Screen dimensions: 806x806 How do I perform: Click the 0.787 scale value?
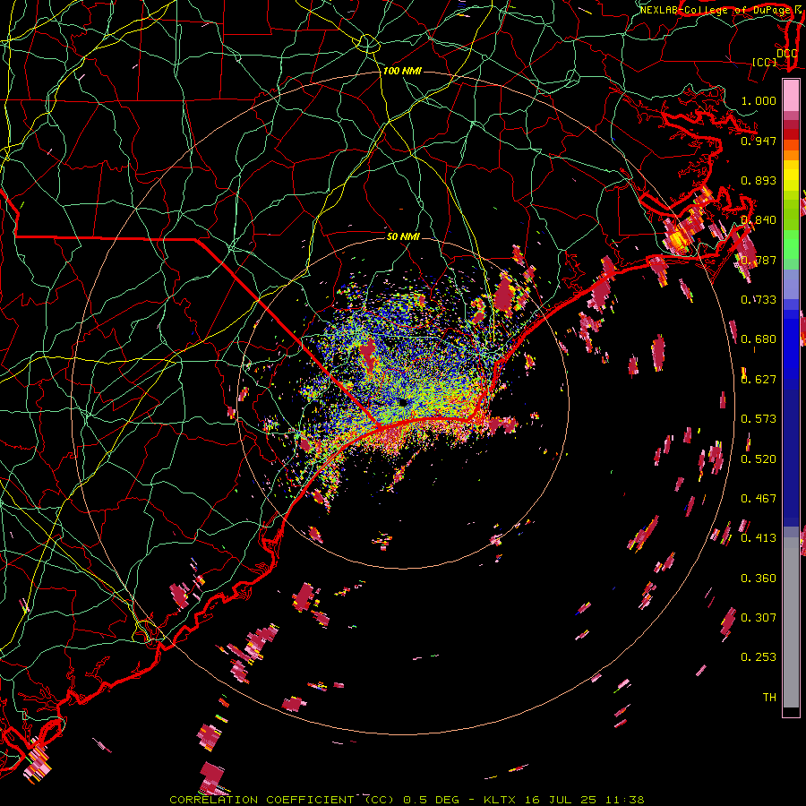coord(759,260)
